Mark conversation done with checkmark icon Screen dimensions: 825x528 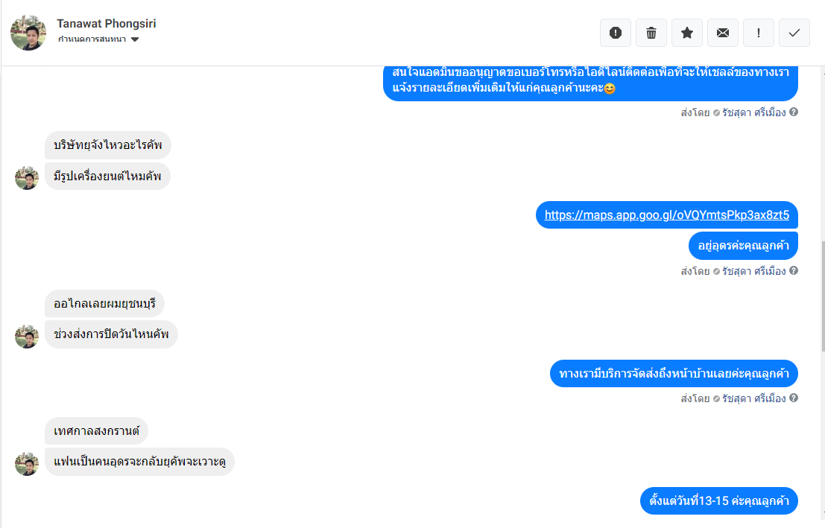click(x=794, y=33)
